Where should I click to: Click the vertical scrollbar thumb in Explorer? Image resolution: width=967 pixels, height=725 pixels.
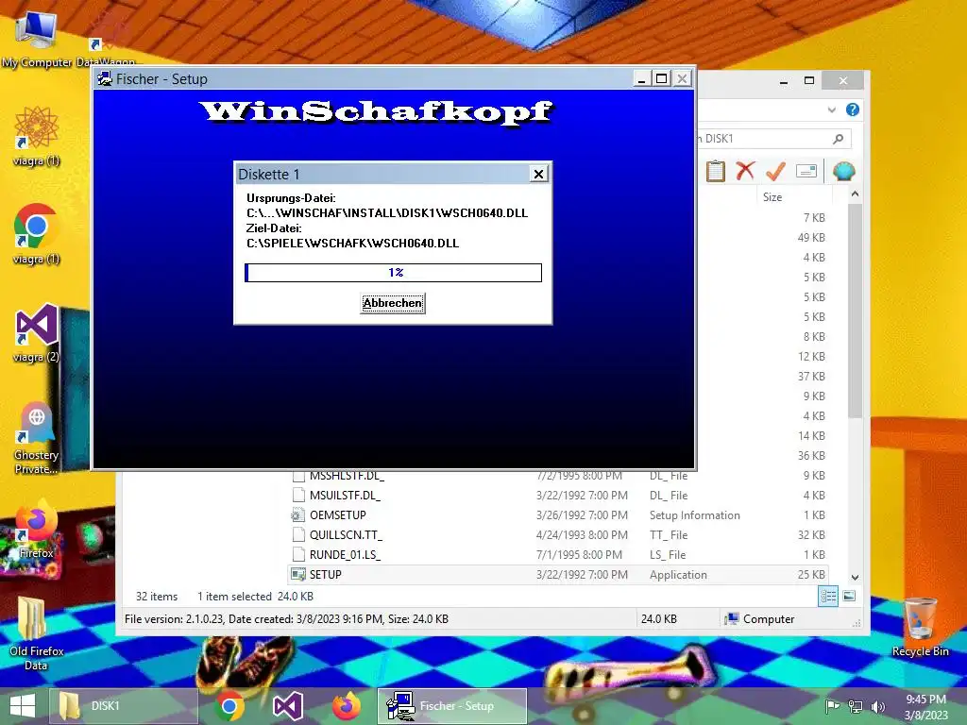855,310
